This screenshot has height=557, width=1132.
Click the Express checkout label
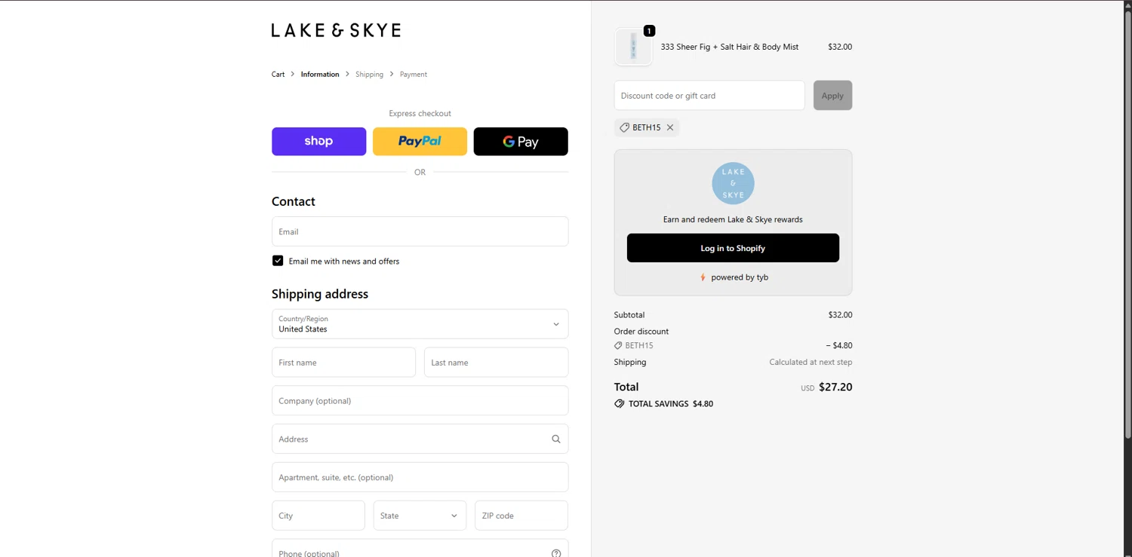coord(420,114)
